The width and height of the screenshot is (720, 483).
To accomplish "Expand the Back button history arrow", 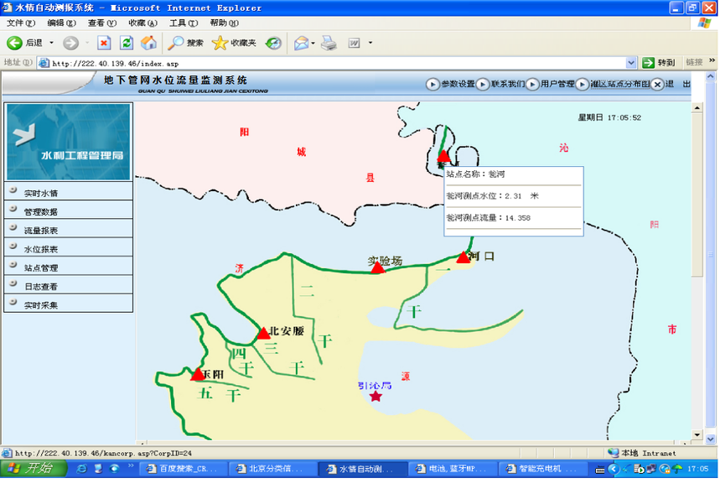I will (x=51, y=44).
